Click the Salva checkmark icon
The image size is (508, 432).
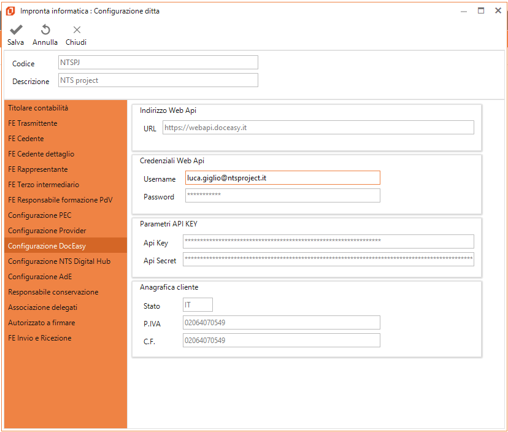tap(16, 30)
